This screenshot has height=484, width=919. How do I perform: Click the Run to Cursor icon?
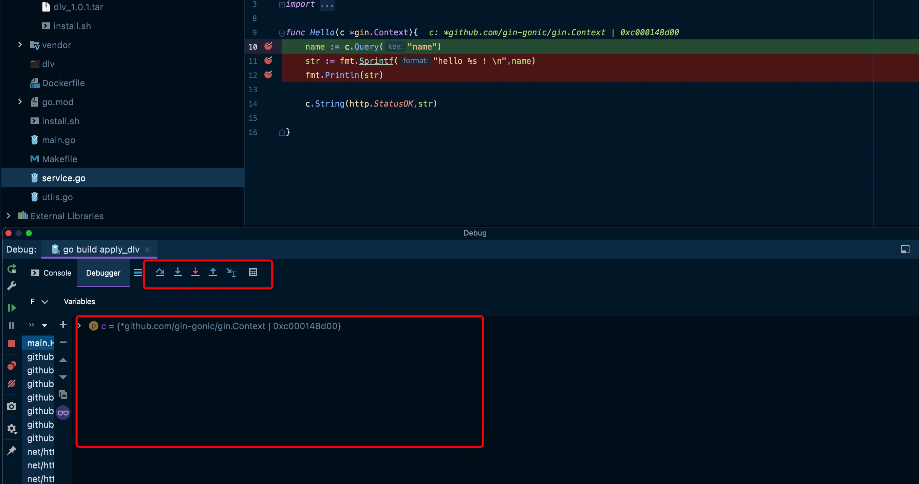pyautogui.click(x=231, y=272)
